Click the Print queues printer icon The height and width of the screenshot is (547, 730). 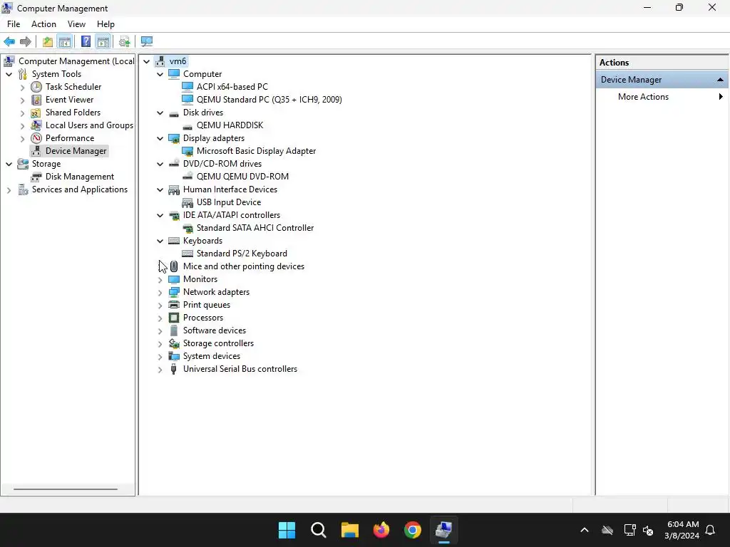pos(174,305)
